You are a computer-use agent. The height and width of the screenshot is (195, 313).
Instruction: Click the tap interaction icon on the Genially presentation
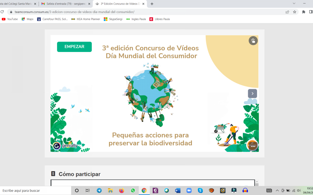click(x=253, y=41)
